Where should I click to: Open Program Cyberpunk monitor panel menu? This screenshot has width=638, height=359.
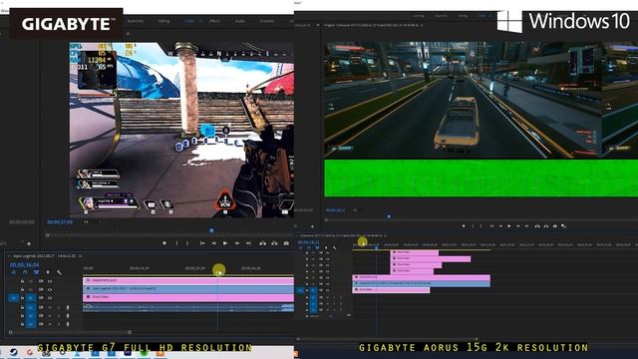pos(422,25)
